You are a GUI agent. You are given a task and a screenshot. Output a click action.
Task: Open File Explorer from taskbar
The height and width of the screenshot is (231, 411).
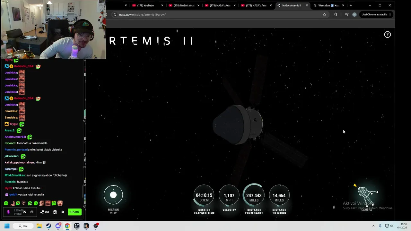pos(39,226)
